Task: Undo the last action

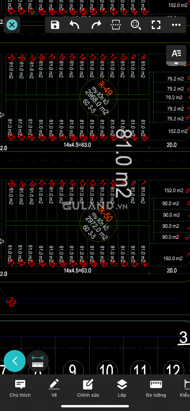Action: [x=75, y=25]
